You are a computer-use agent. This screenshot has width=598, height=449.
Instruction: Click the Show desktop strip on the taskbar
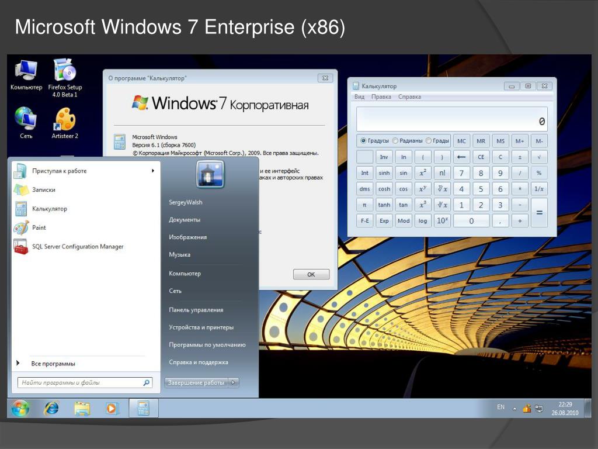coord(587,408)
